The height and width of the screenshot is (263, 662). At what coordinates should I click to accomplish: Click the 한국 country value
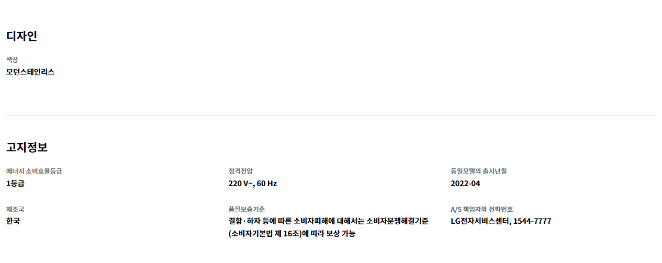(13, 221)
